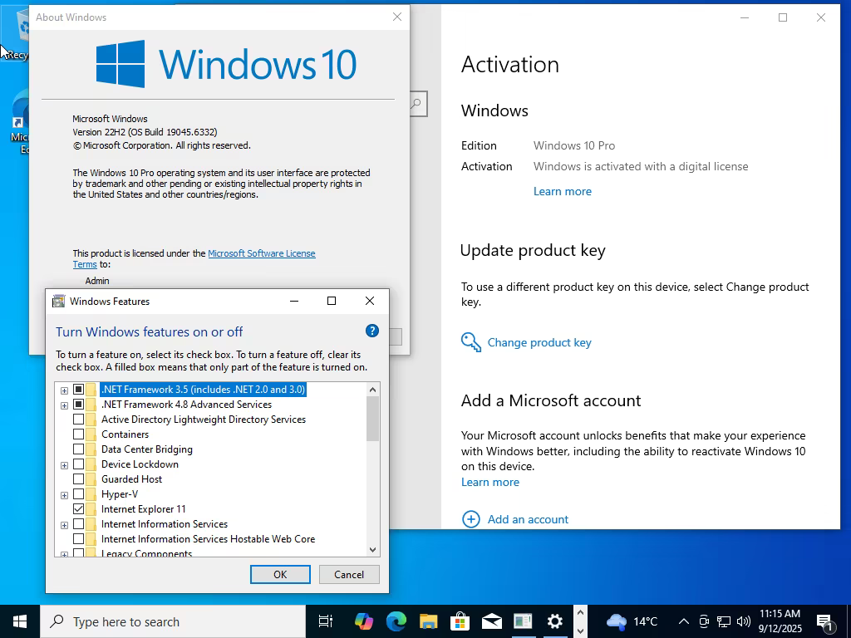Expand Internet Information Services node
The height and width of the screenshot is (638, 851).
click(64, 525)
